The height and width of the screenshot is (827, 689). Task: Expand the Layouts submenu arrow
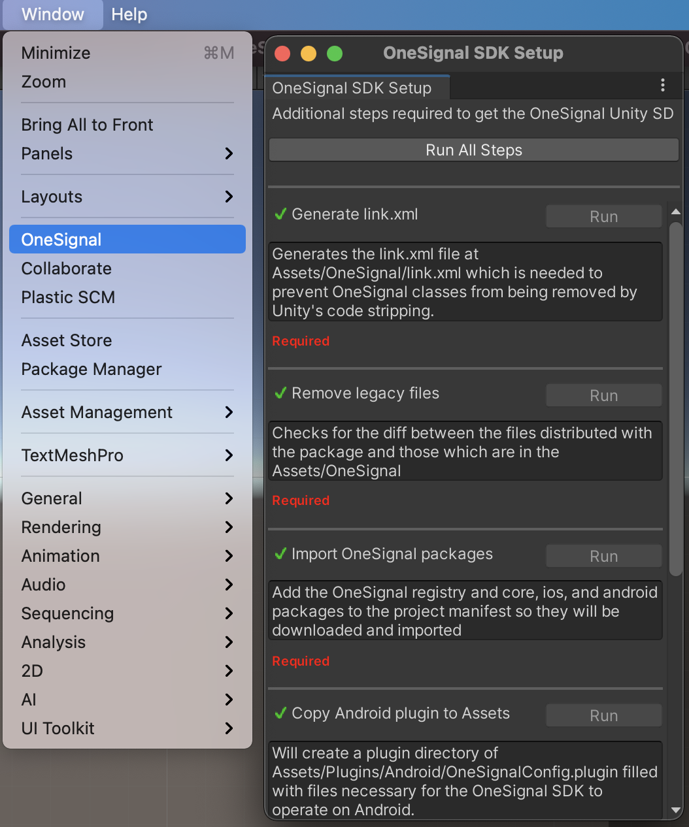pyautogui.click(x=229, y=197)
